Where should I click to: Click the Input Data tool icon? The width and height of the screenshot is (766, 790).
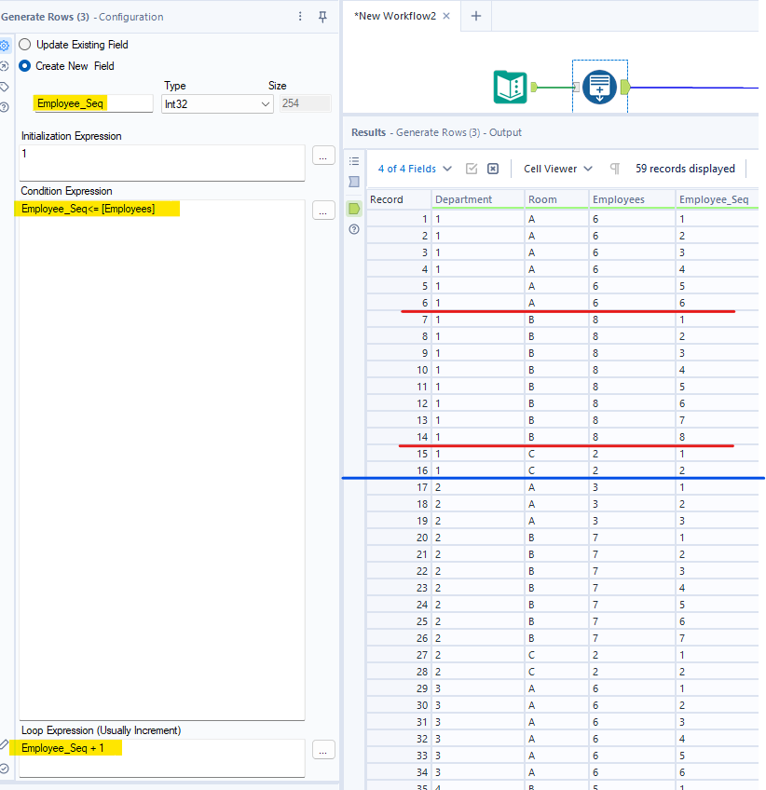tap(510, 87)
